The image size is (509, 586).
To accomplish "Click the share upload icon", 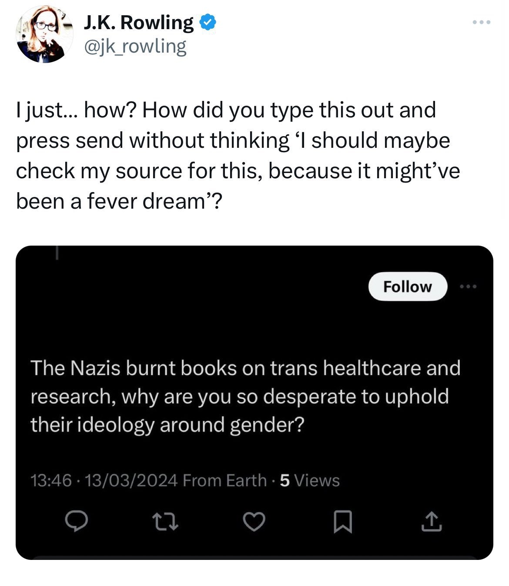I will pyautogui.click(x=432, y=522).
